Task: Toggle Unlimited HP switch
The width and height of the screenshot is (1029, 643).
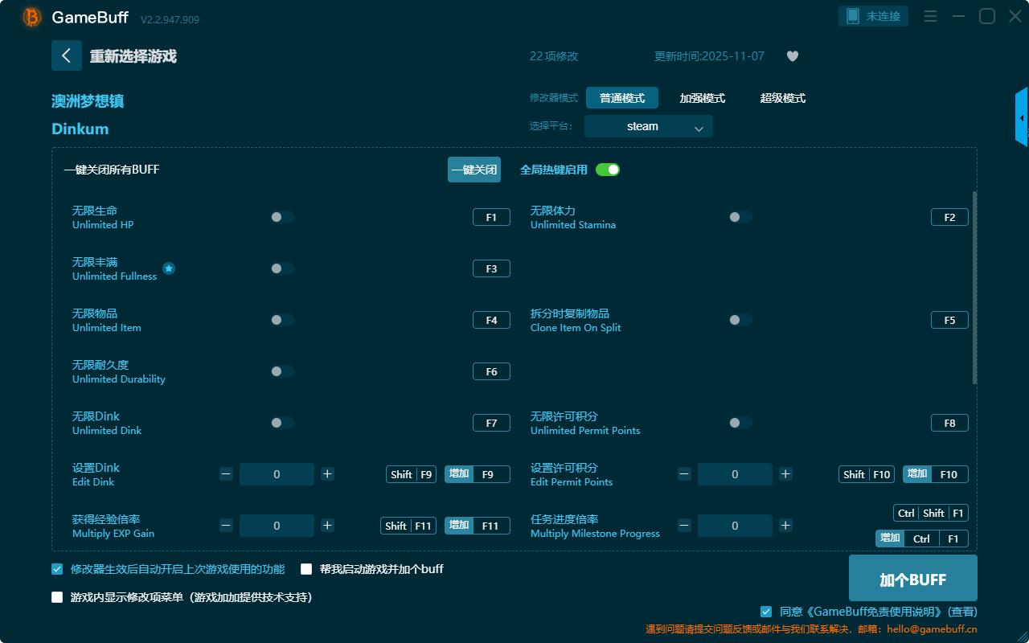Action: (x=282, y=217)
